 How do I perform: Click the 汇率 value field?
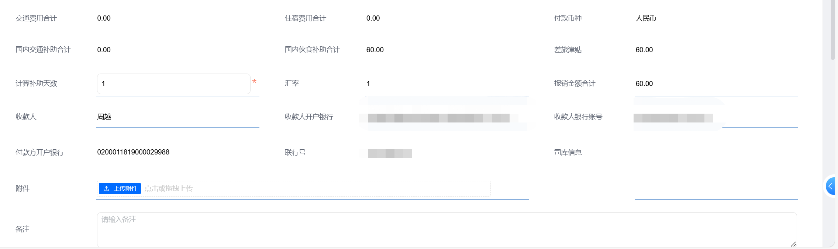pos(447,84)
